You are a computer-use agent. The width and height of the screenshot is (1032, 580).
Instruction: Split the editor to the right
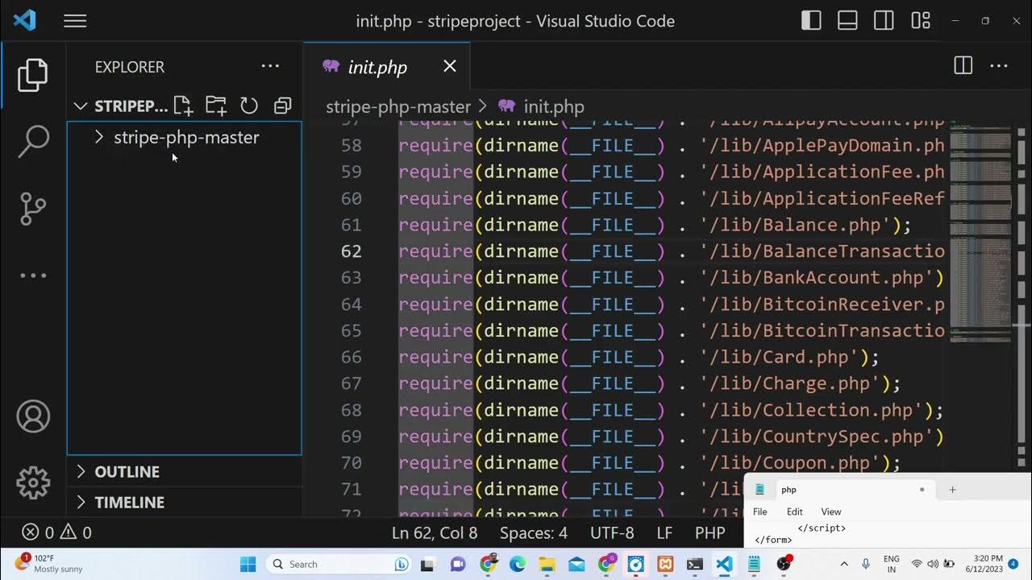[963, 66]
